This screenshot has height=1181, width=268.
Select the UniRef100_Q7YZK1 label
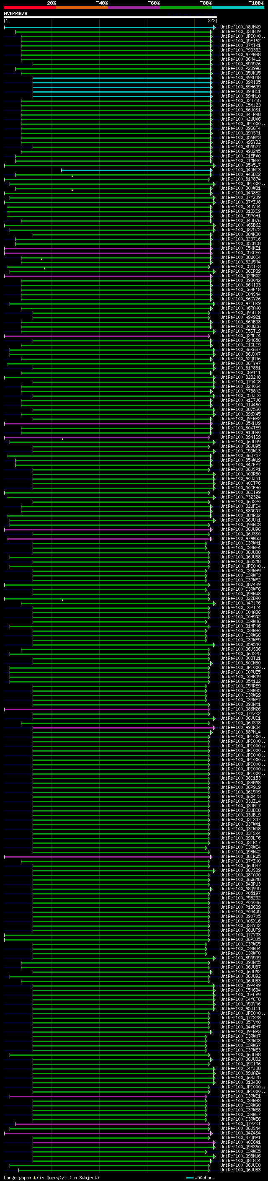[240, 1124]
